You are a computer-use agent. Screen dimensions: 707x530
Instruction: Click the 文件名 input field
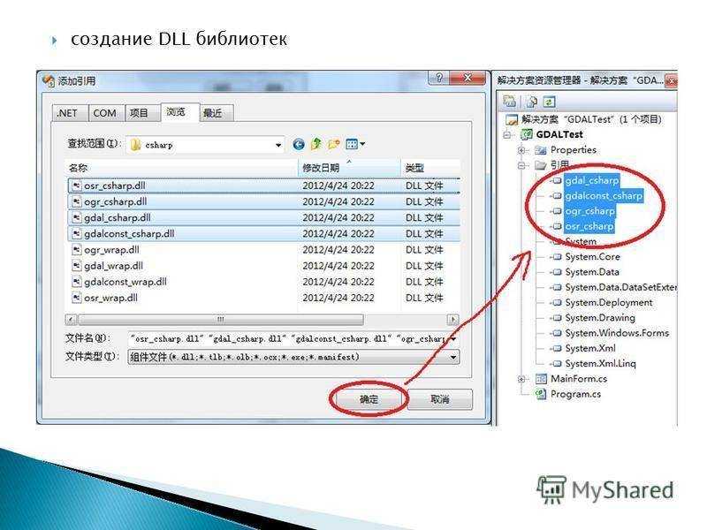pyautogui.click(x=288, y=338)
